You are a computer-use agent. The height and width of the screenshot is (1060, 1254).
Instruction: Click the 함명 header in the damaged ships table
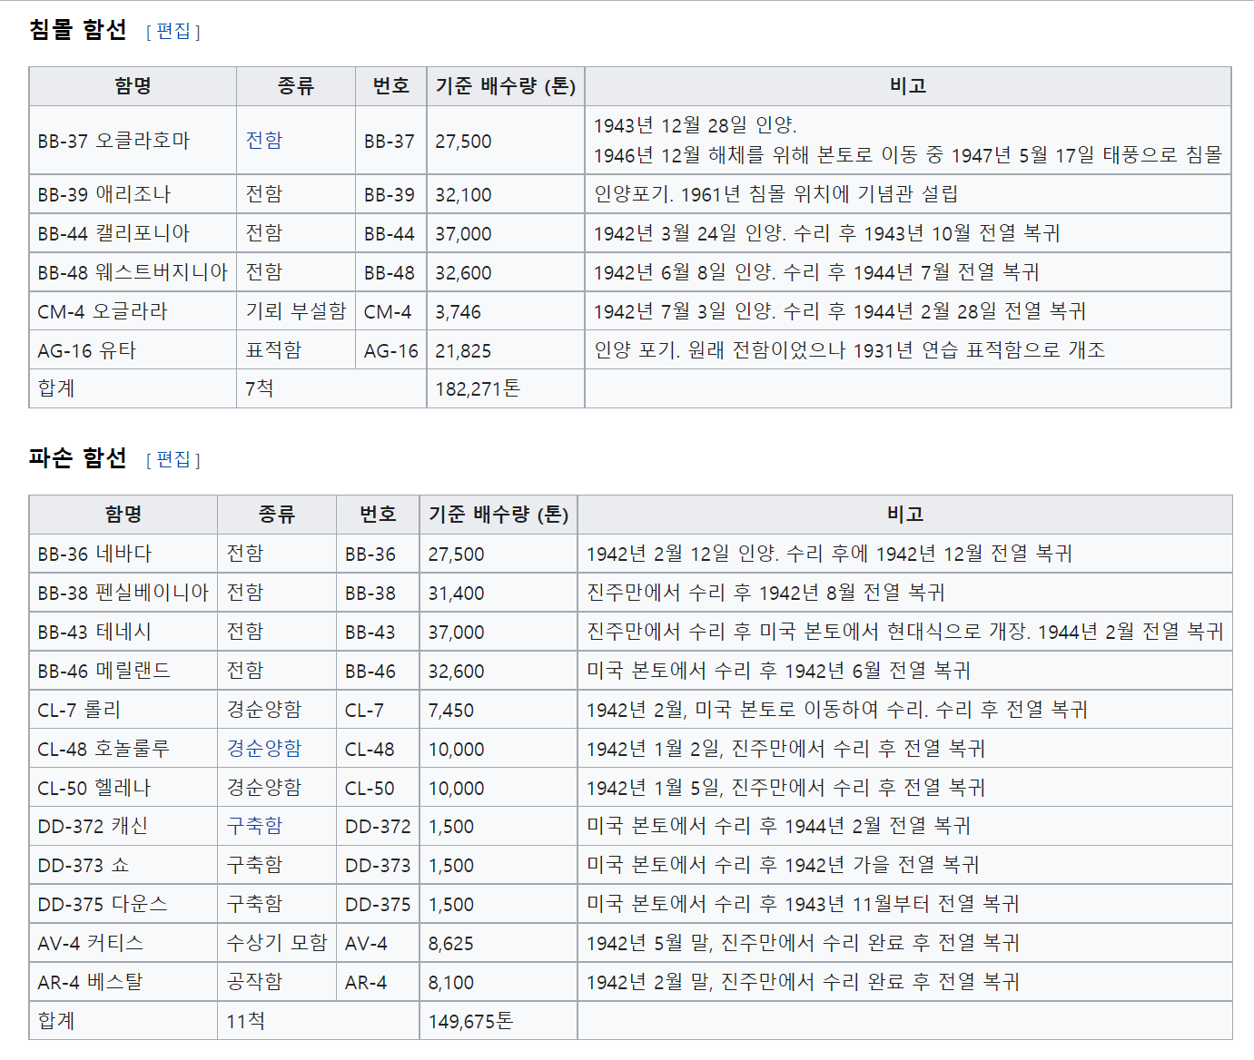[123, 515]
